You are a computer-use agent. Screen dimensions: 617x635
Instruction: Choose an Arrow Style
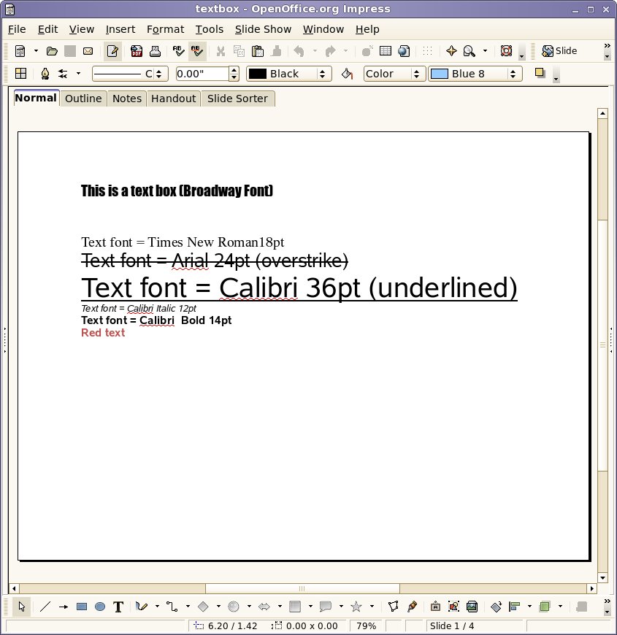(63, 74)
